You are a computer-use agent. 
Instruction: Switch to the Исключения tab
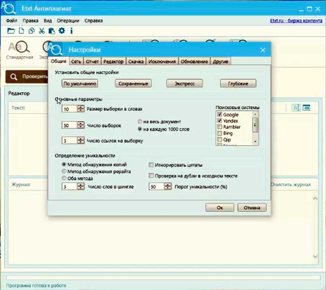162,61
